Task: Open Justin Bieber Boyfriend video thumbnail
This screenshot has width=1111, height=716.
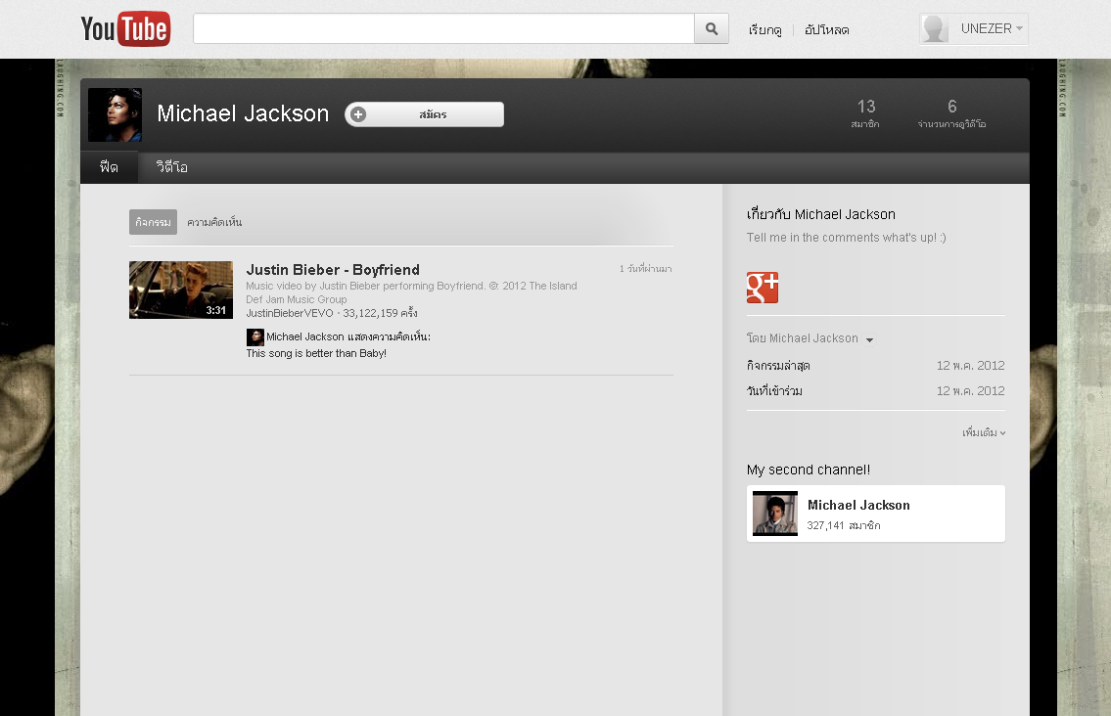Action: 181,291
